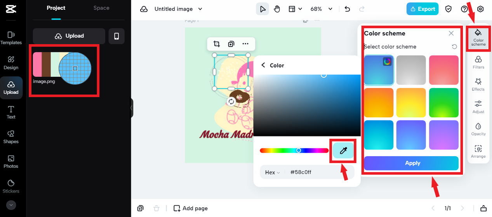Redo the last action
This screenshot has height=217, width=492.
click(x=362, y=9)
